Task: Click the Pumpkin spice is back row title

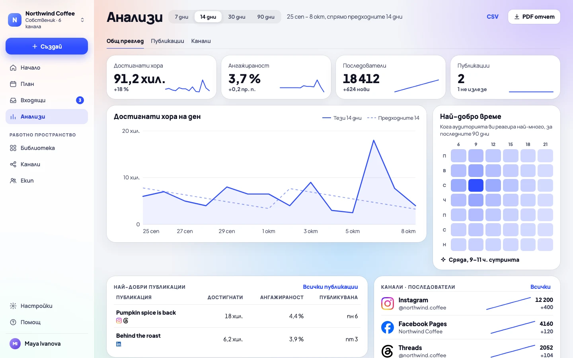Action: pos(146,313)
